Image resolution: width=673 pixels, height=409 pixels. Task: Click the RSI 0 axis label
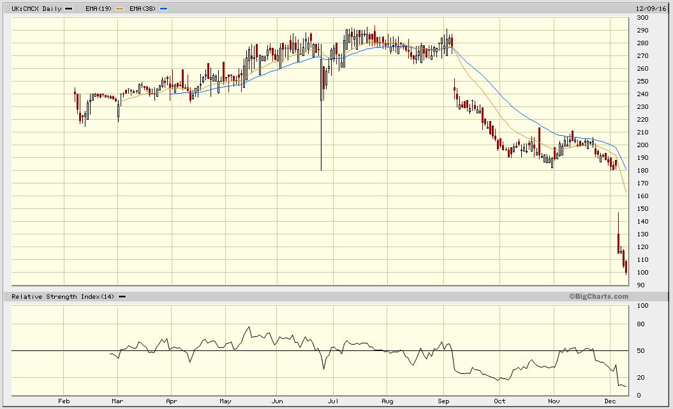(x=639, y=395)
